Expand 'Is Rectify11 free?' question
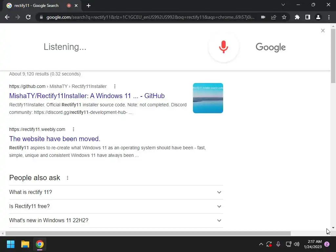Screen dimensions: 336x252 click(116, 206)
